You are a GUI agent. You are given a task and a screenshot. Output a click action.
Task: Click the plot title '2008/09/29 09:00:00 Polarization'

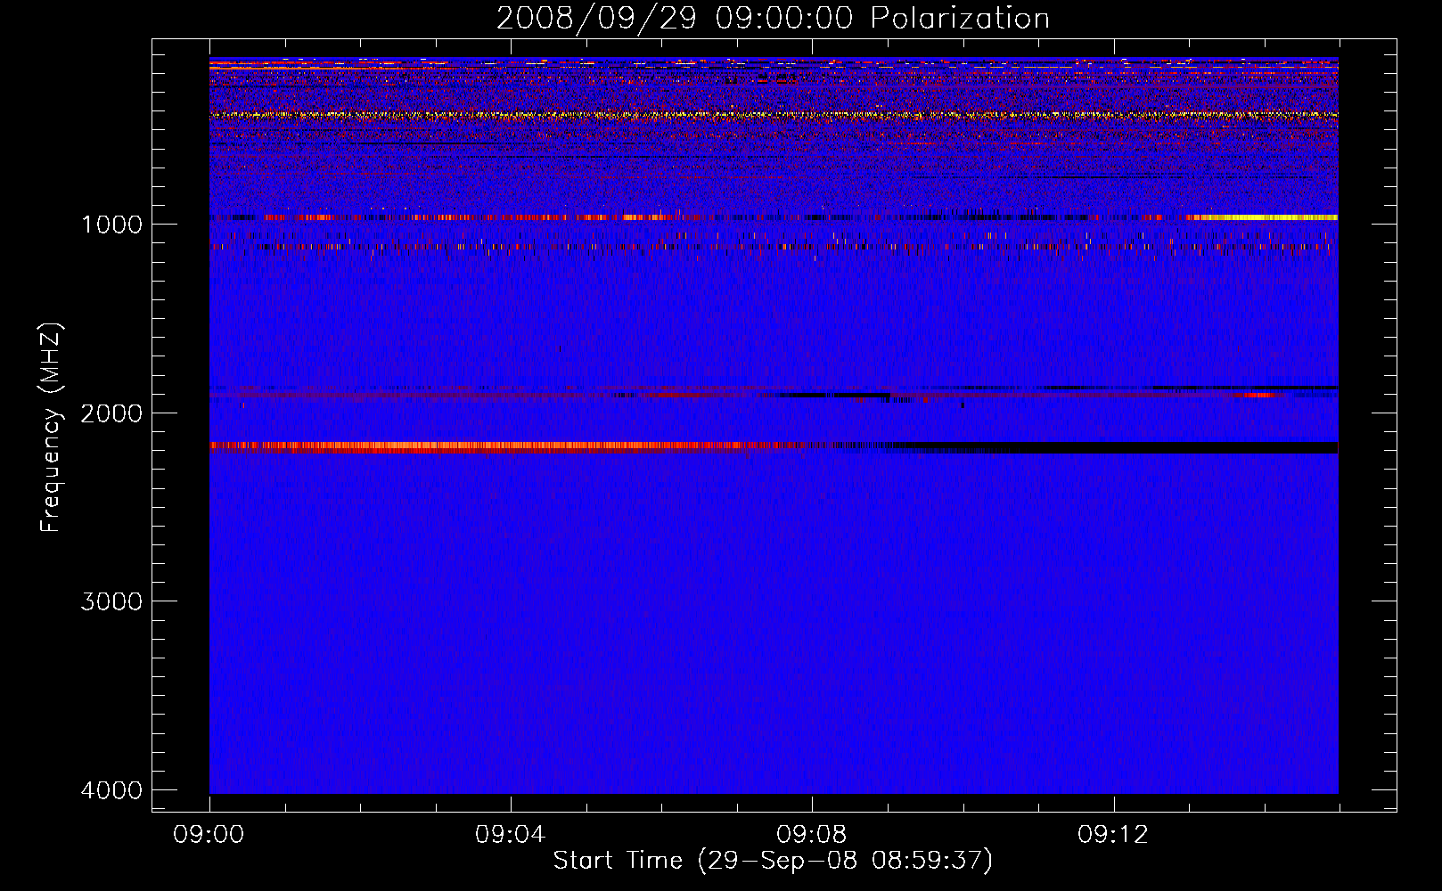click(773, 18)
